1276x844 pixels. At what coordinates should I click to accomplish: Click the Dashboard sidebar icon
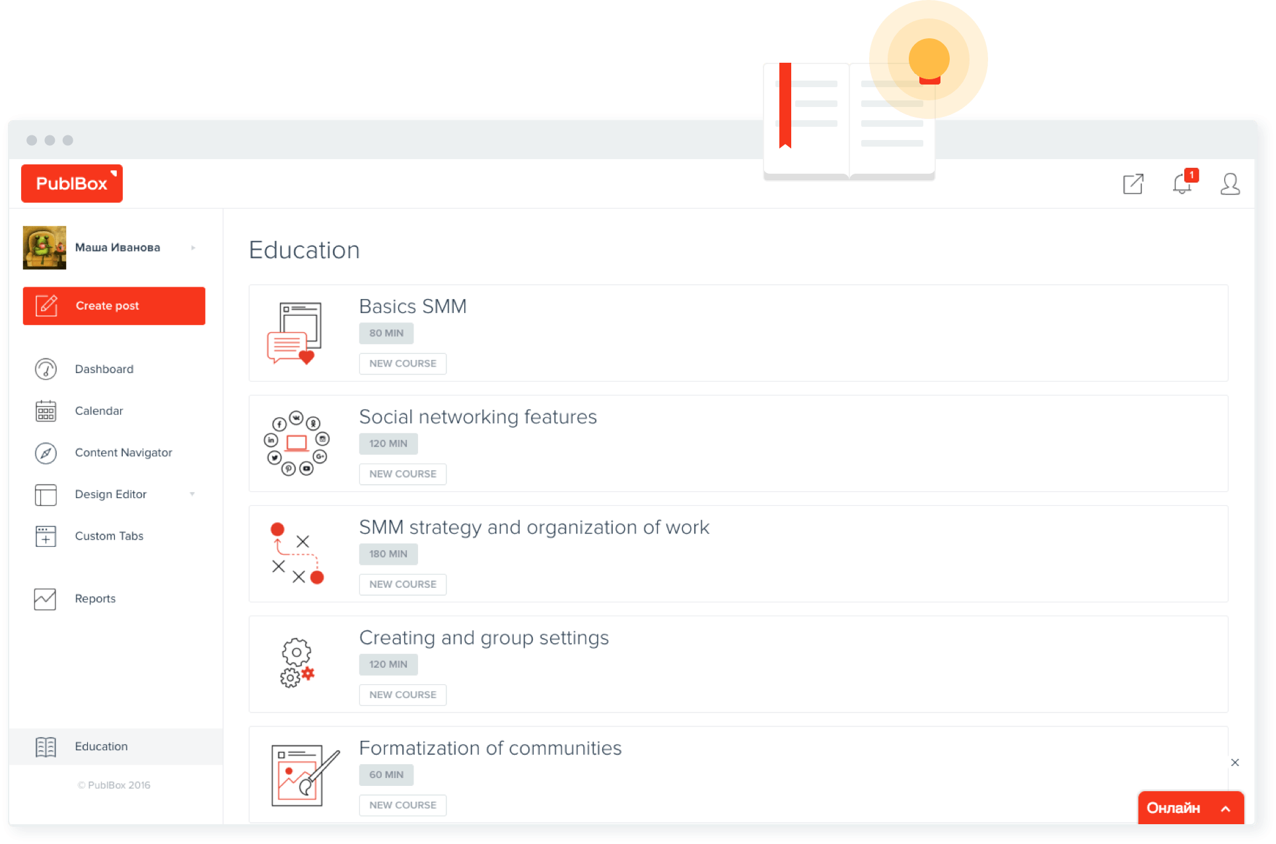(x=45, y=369)
